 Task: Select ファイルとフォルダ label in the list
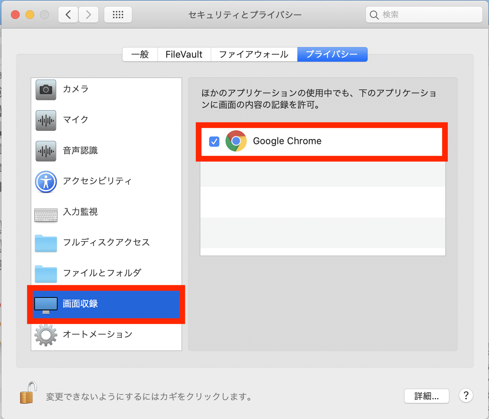point(102,273)
